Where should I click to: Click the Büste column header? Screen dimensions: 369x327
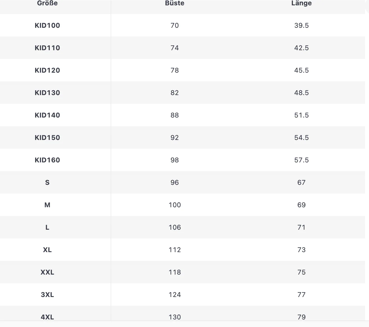[175, 3]
